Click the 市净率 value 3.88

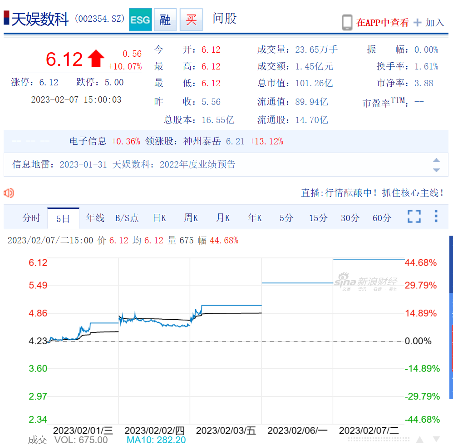coord(424,83)
